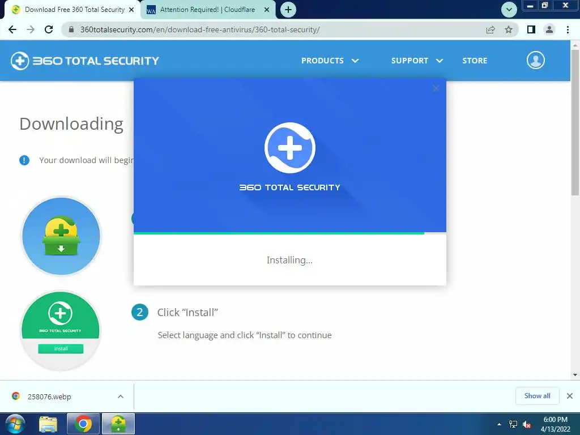The image size is (580, 435).
Task: Expand options for 258076.webp download
Action: coord(121,396)
